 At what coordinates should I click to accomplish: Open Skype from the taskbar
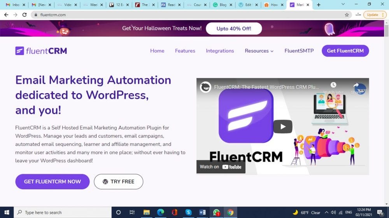[x=188, y=212]
